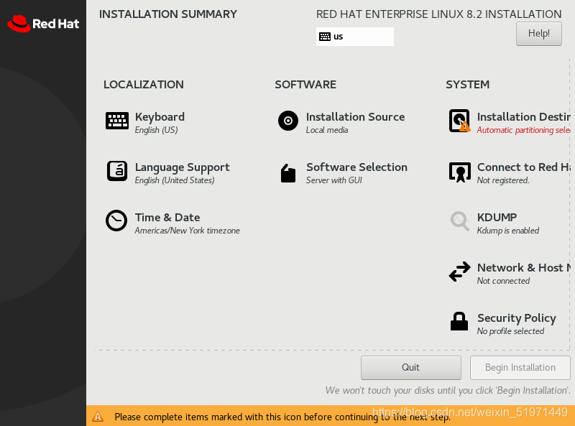Open the Software Selection label
The width and height of the screenshot is (575, 426).
[356, 167]
